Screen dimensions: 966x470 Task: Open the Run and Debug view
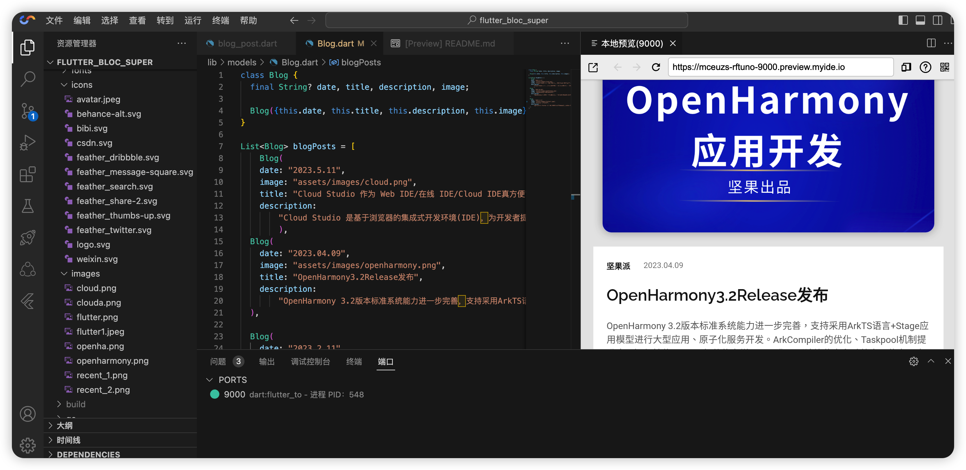click(x=27, y=143)
